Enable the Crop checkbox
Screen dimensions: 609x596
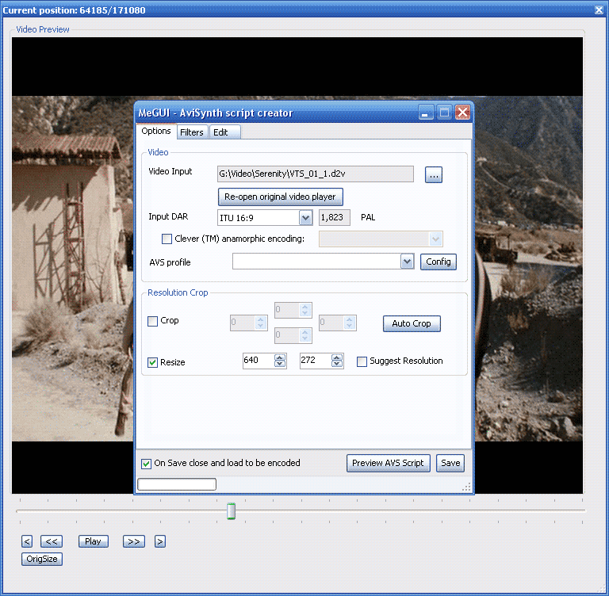152,321
